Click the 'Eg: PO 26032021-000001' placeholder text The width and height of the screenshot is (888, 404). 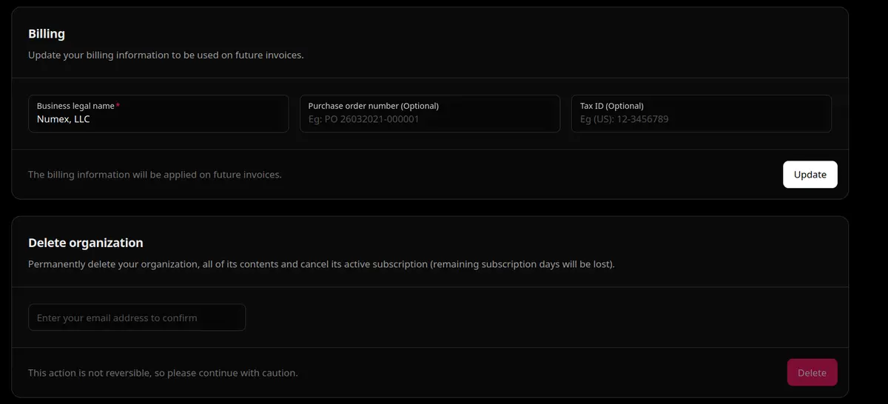[363, 119]
